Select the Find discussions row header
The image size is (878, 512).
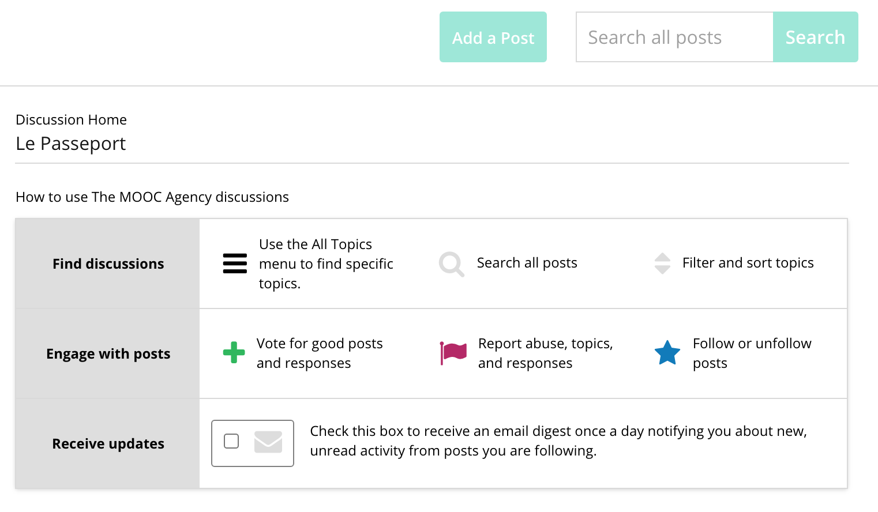point(108,264)
